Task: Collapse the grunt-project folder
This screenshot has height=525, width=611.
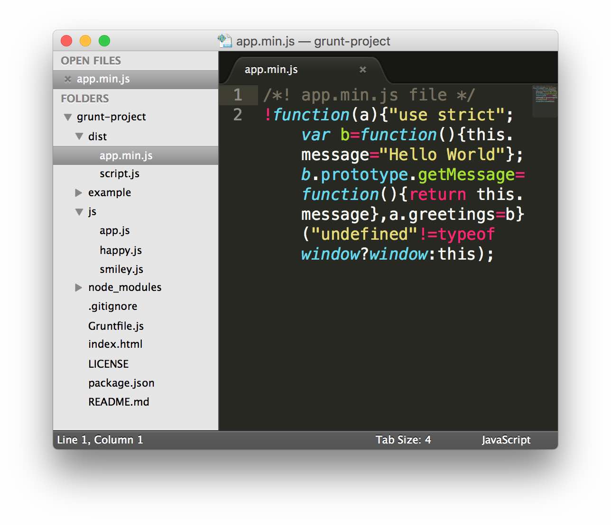Action: (67, 117)
